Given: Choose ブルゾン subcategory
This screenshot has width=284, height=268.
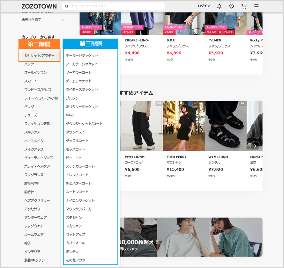Looking at the screenshot, I should (x=72, y=98).
